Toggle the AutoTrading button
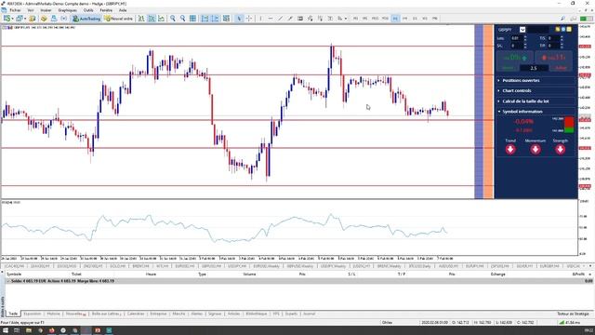Viewport: 595px width, 335px height. tap(86, 19)
